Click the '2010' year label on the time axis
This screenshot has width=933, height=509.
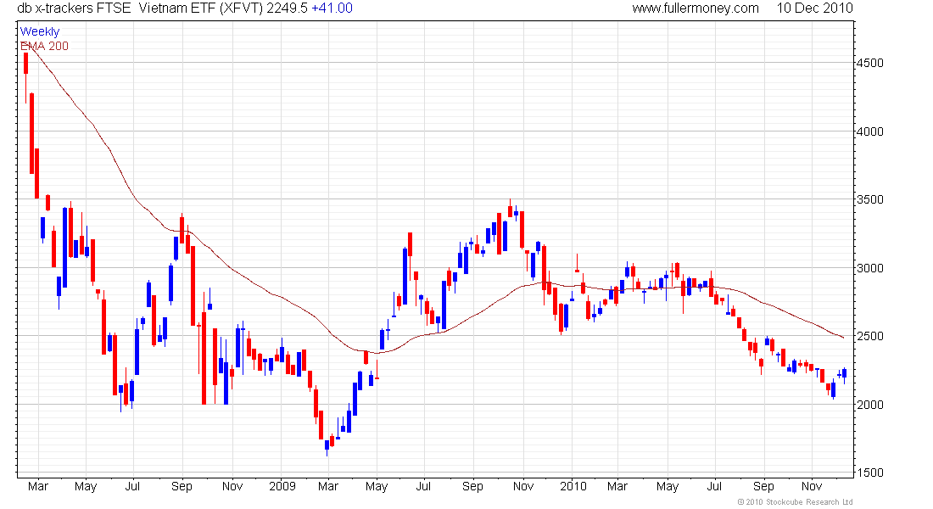573,486
